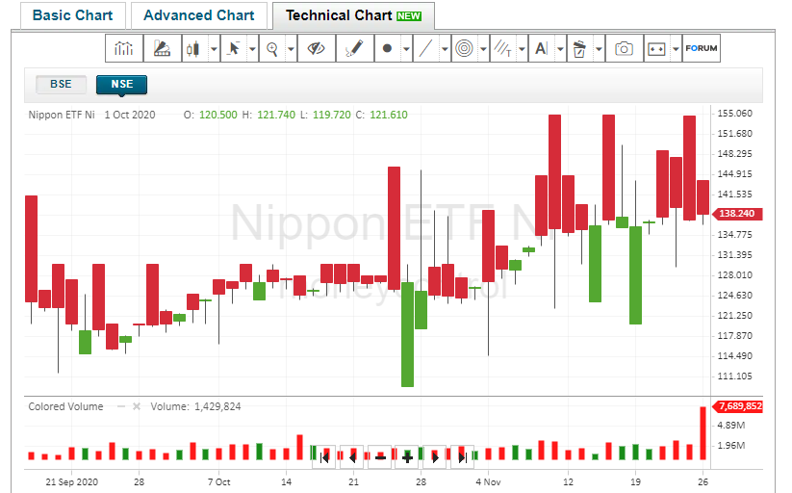Click the high value 121.740
Viewport: 792px width, 493px height.
[276, 115]
